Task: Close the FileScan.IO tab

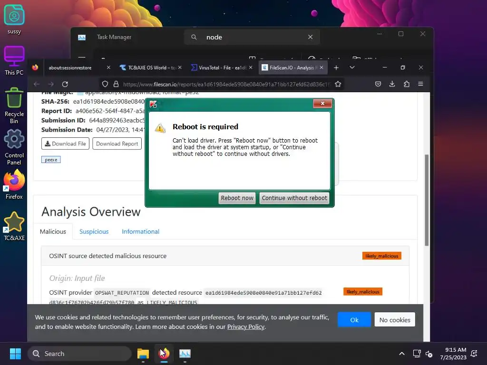Action: (x=321, y=67)
